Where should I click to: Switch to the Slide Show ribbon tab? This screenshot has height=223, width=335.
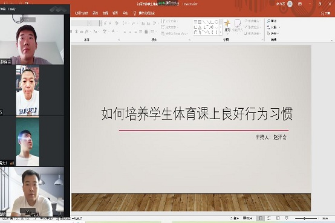click(82, 13)
